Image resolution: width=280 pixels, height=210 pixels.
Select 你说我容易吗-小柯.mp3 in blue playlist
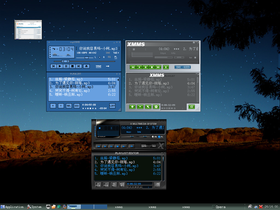click(x=83, y=87)
